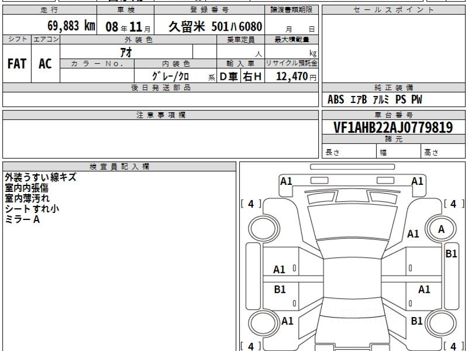Click the registration number 久留米 501ハ6080
This screenshot has width=468, height=351.
[215, 27]
